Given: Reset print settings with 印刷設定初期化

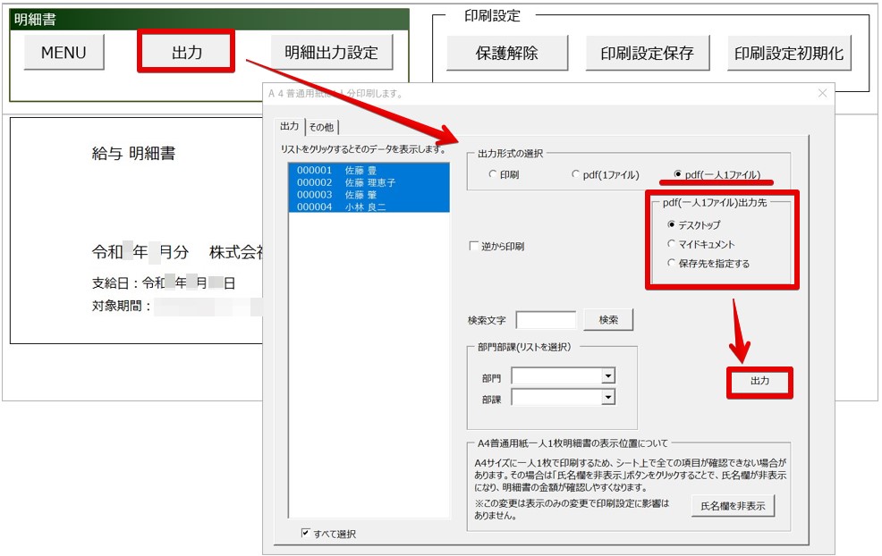Looking at the screenshot, I should (788, 54).
